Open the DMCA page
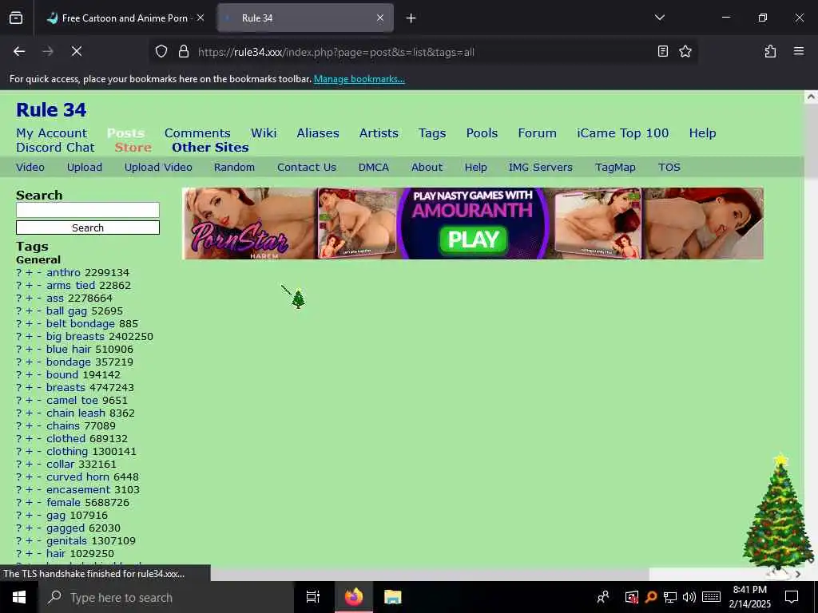This screenshot has height=613, width=818. [374, 167]
